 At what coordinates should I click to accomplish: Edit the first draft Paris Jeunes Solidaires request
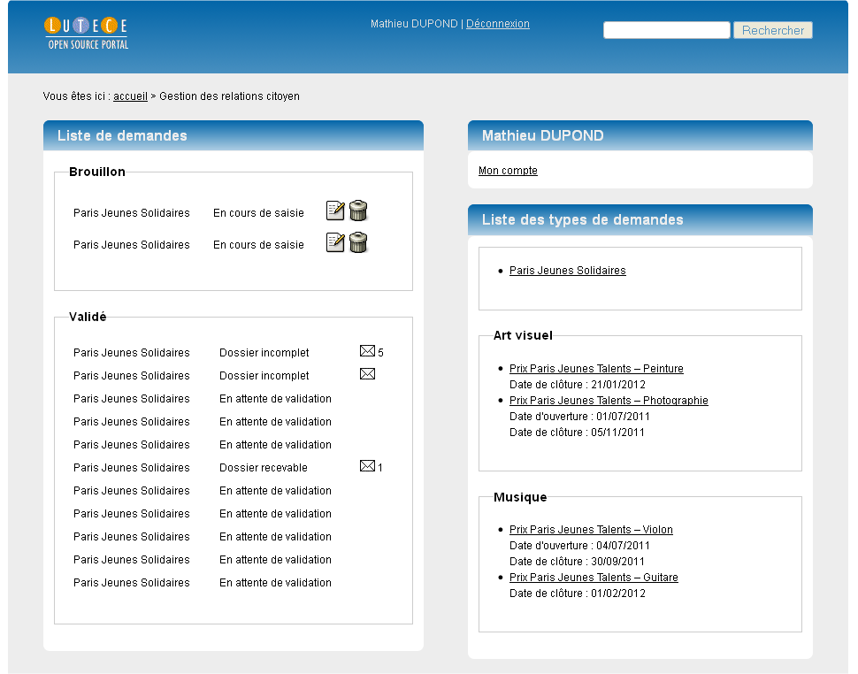pyautogui.click(x=335, y=211)
